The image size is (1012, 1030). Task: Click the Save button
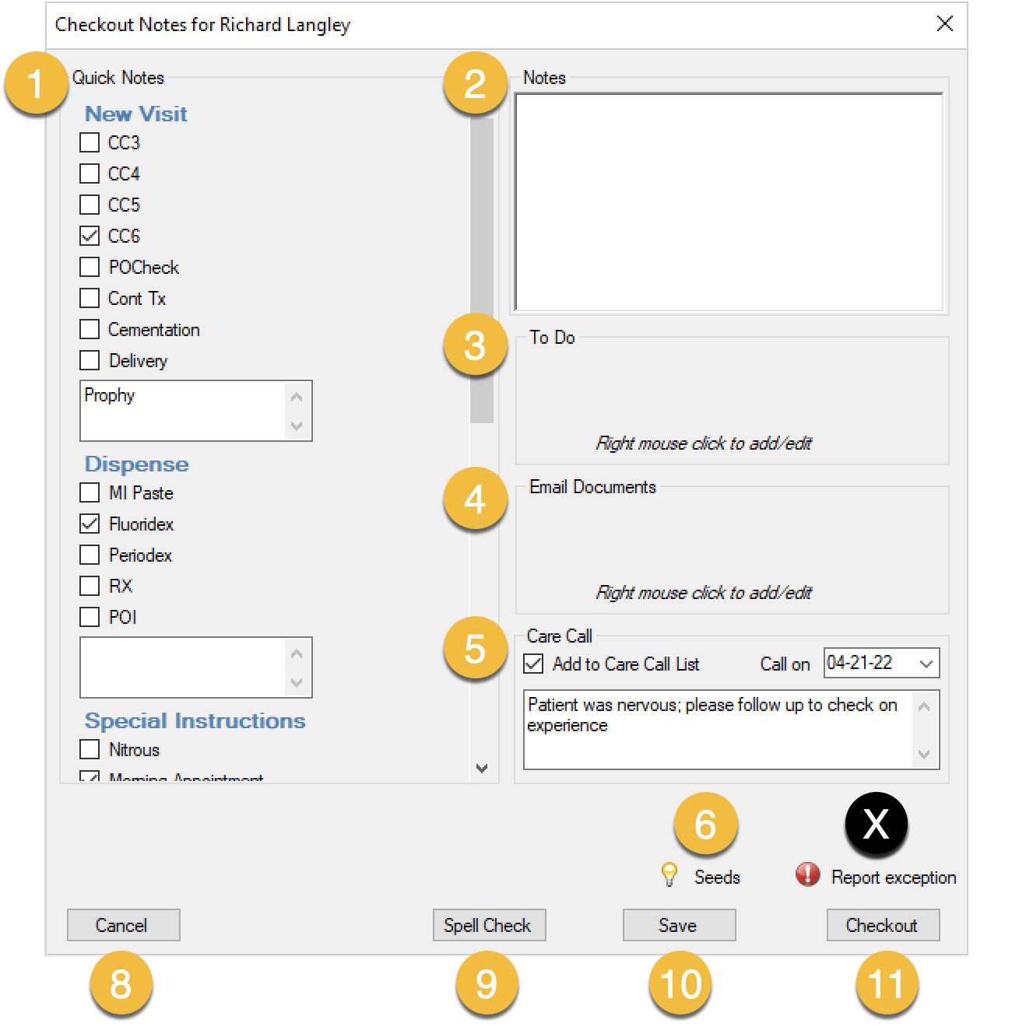[679, 925]
